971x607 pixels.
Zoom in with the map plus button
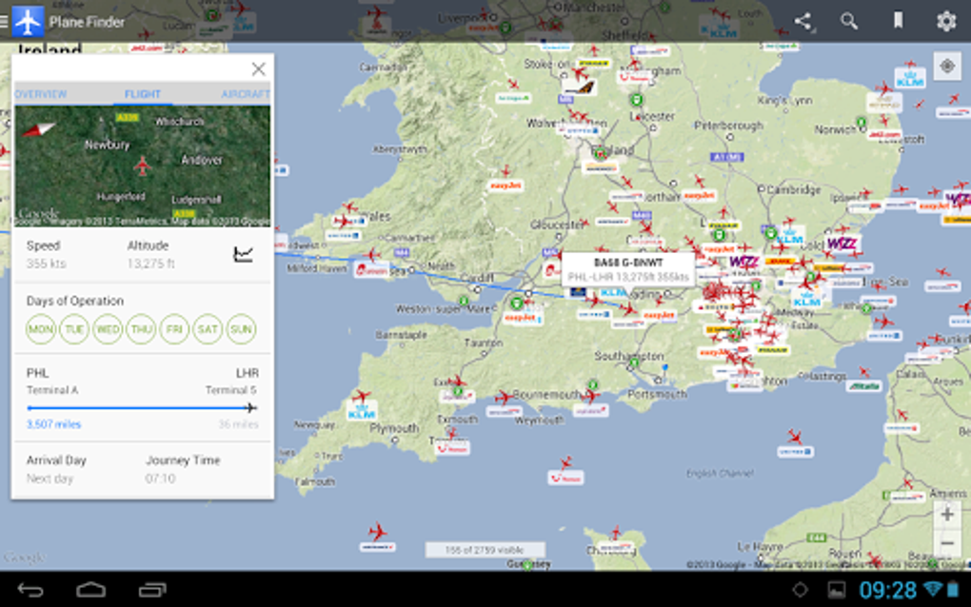947,514
